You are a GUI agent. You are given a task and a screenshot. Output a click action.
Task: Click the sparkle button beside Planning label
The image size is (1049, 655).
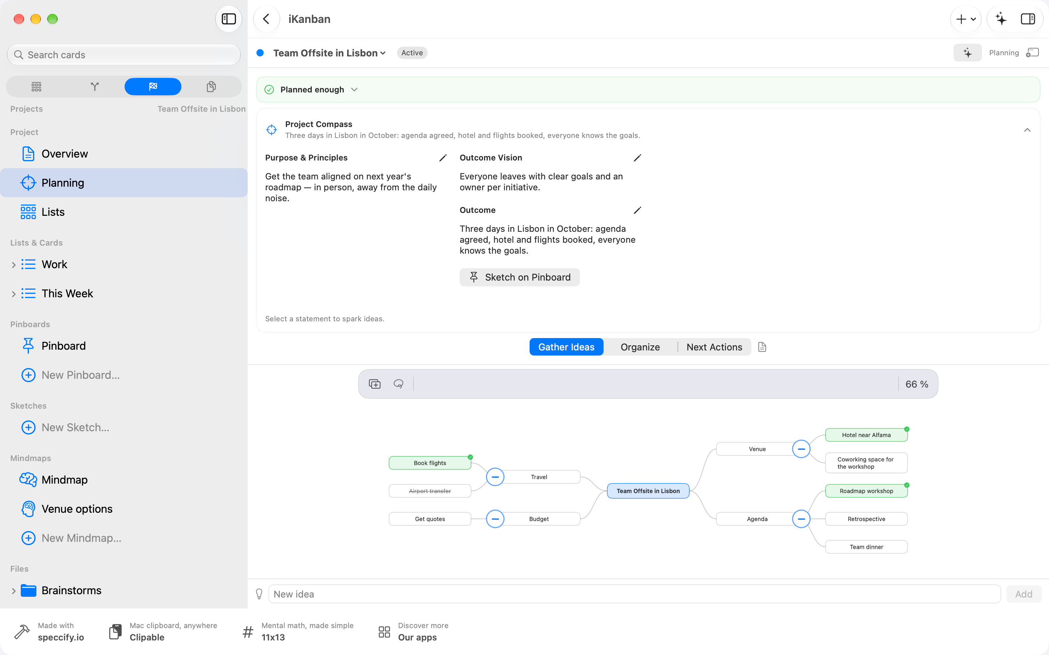pyautogui.click(x=967, y=53)
